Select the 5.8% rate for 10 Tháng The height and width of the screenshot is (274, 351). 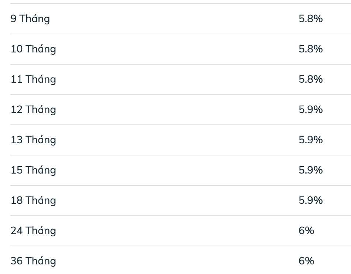pyautogui.click(x=310, y=49)
